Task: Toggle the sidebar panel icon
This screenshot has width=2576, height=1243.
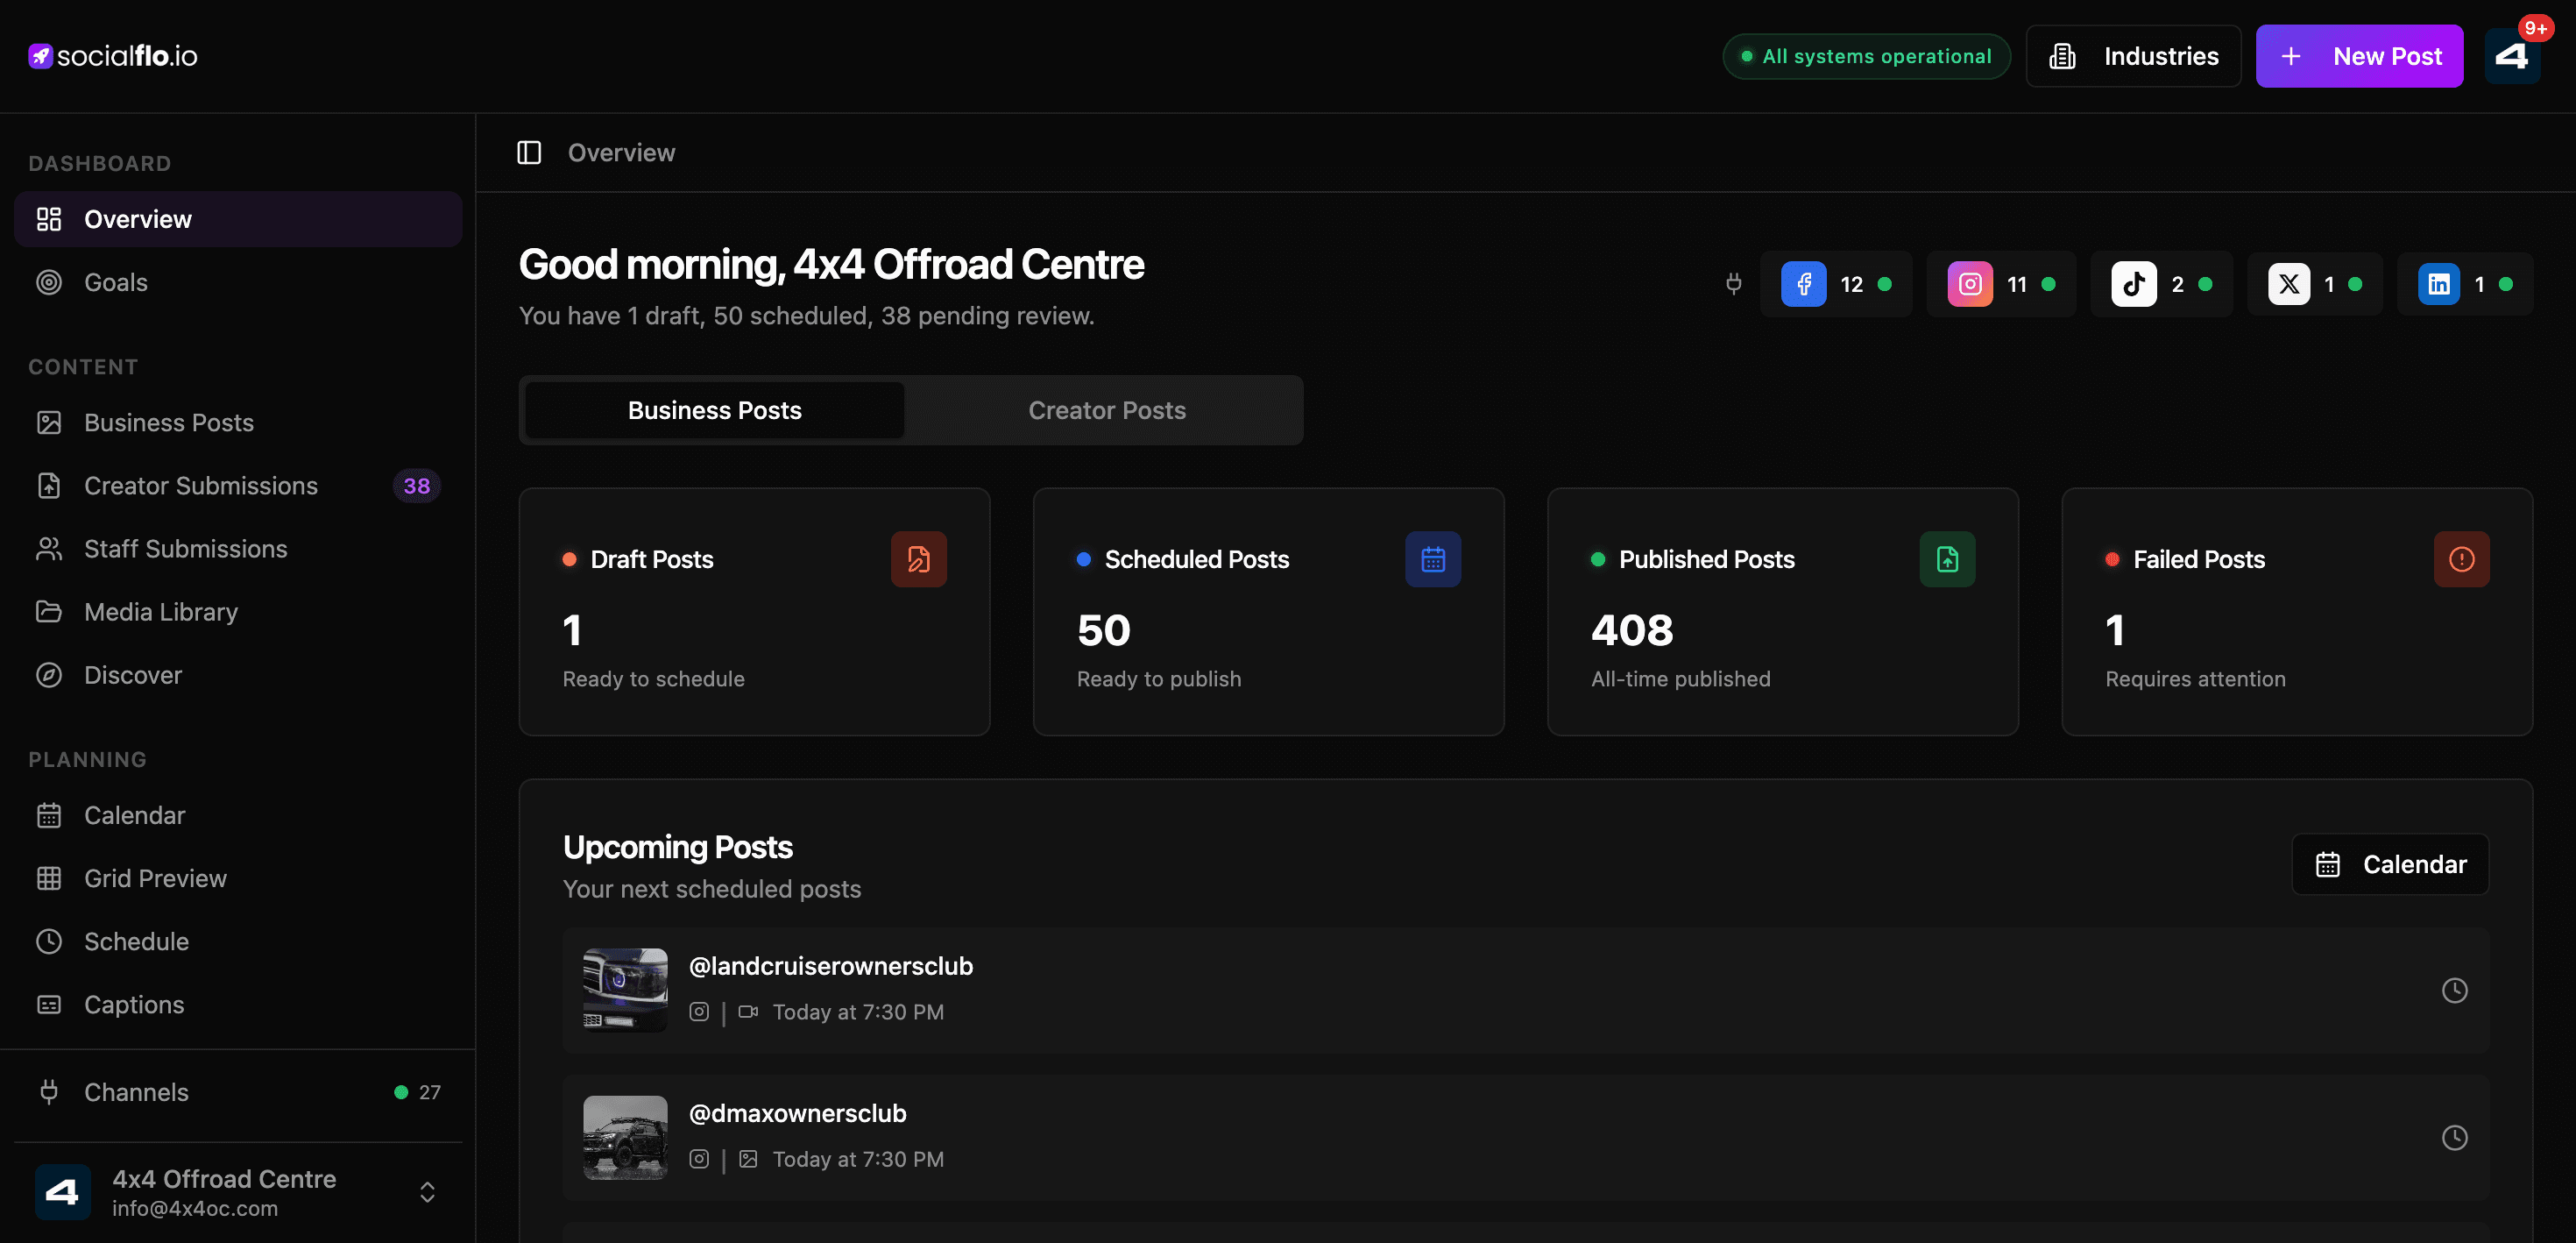Action: [x=529, y=153]
